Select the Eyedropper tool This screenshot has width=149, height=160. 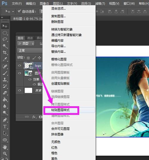tap(5, 59)
